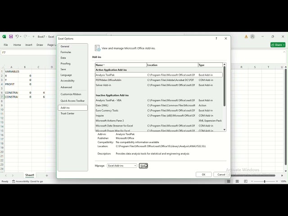Select Date (XML) add-in row

tap(159, 105)
